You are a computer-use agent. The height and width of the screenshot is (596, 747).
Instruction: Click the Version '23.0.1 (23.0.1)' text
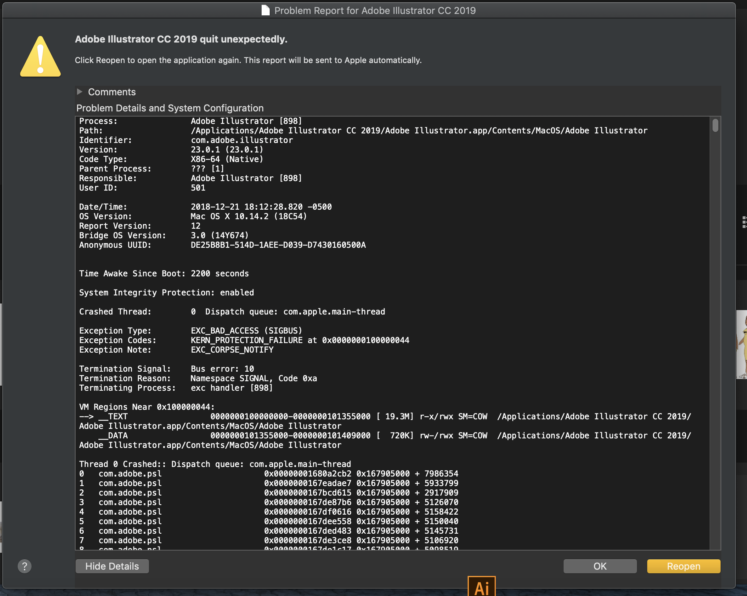227,150
